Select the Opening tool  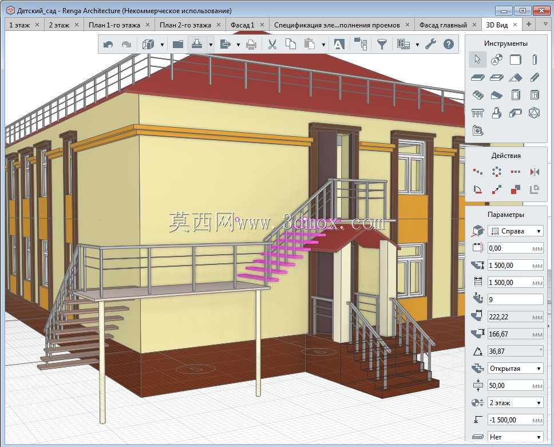[x=496, y=77]
